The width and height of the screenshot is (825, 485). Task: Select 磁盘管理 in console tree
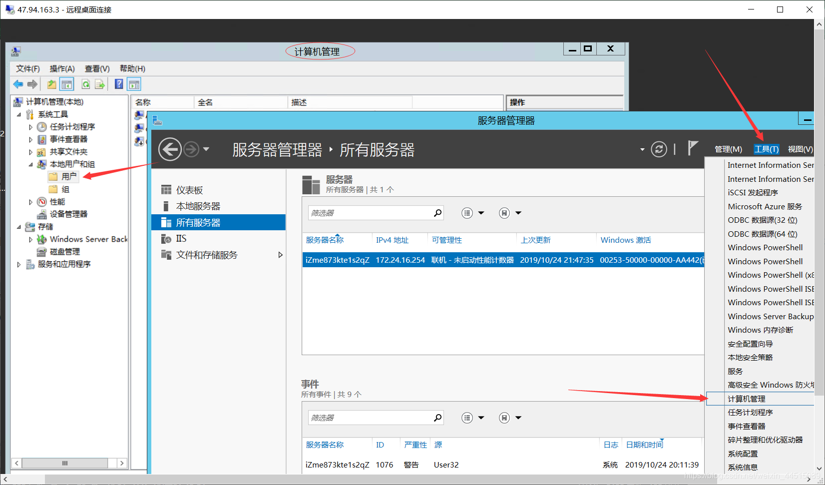point(65,252)
